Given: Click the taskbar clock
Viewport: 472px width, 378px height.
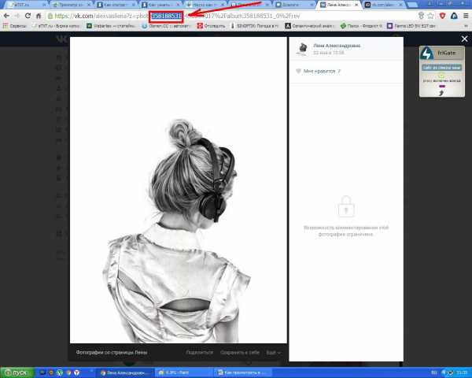Looking at the screenshot, I should point(462,372).
